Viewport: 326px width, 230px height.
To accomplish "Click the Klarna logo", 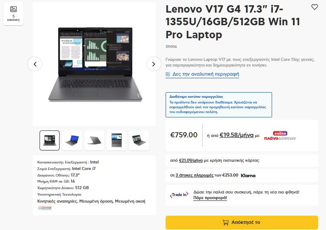I will [x=248, y=176].
